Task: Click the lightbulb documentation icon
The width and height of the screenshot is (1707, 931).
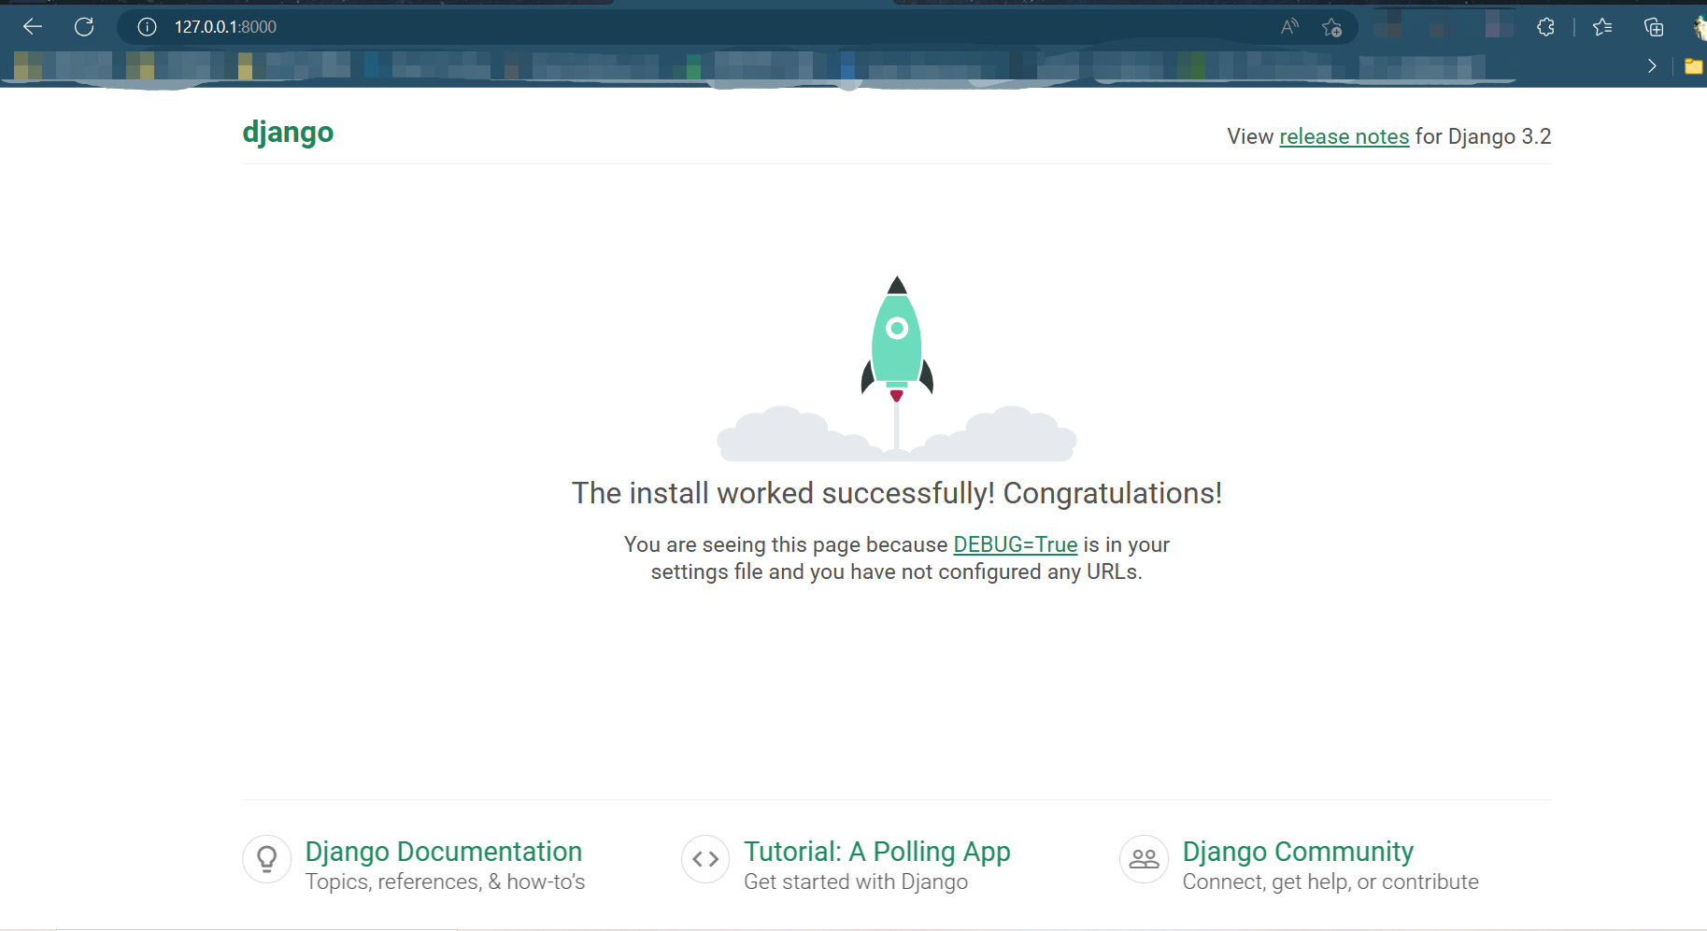Action: tap(266, 859)
